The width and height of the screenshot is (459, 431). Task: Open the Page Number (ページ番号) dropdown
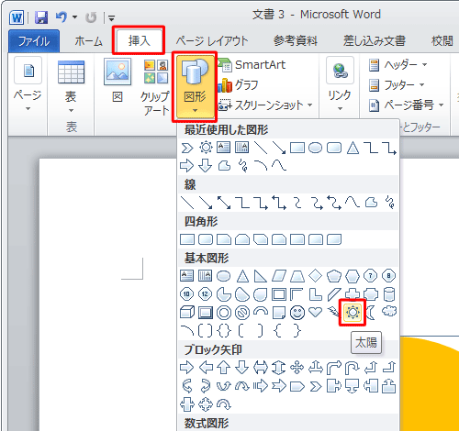pos(407,105)
